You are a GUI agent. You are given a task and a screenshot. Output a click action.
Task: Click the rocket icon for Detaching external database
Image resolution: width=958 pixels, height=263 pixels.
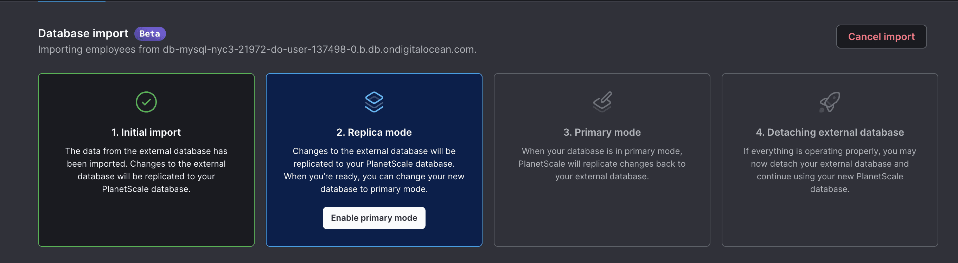click(x=830, y=102)
